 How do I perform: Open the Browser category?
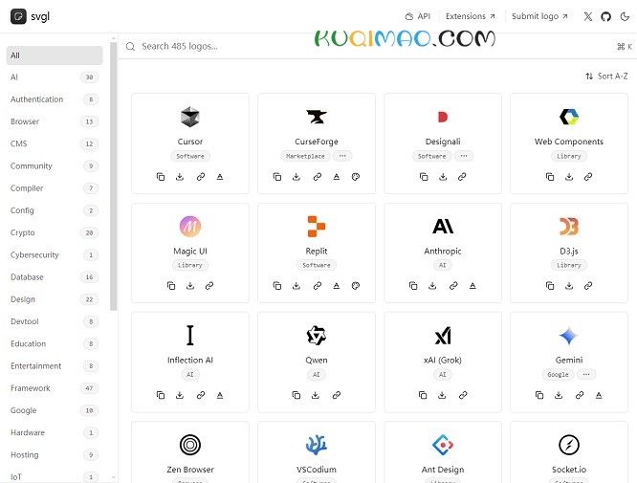click(x=55, y=121)
